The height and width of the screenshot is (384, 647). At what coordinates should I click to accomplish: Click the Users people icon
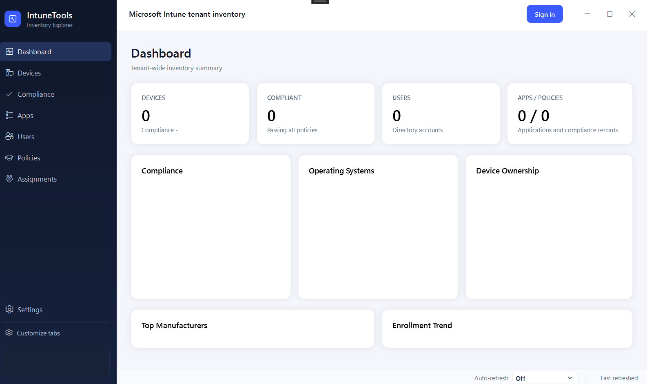click(9, 137)
